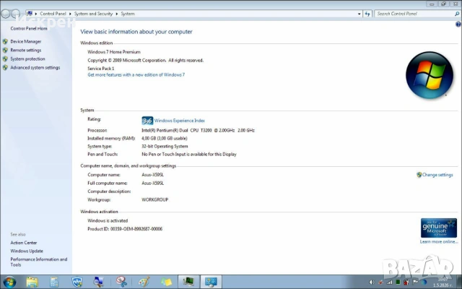Open Advanced system settings
462x289 pixels.
[x=35, y=67]
